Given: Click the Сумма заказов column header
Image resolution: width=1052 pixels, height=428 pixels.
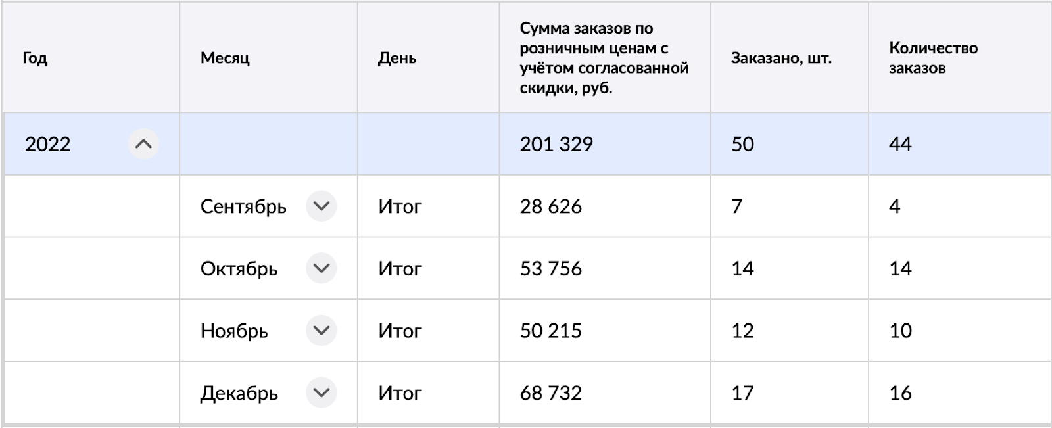Looking at the screenshot, I should 604,58.
